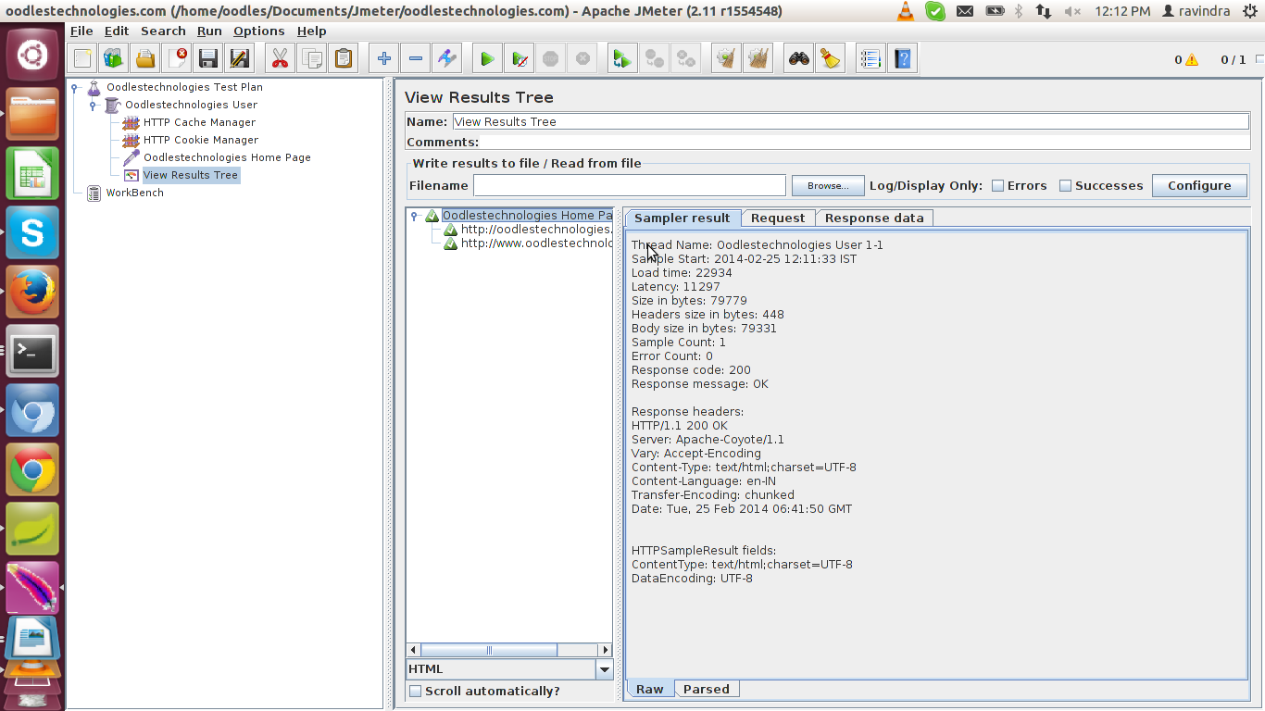Start the test with green play icon
Image resolution: width=1265 pixels, height=711 pixels.
487,59
